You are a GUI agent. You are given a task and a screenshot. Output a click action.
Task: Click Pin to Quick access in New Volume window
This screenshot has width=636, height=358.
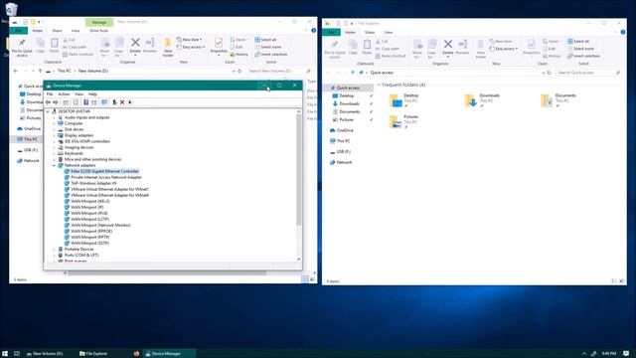pos(22,47)
